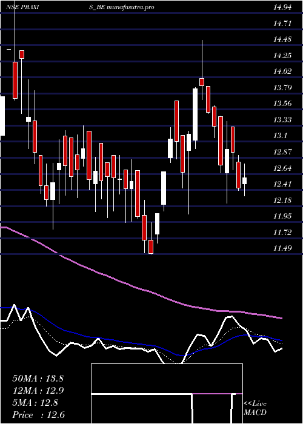Click the tall white candle peaking near 13.79

[x=195, y=114]
